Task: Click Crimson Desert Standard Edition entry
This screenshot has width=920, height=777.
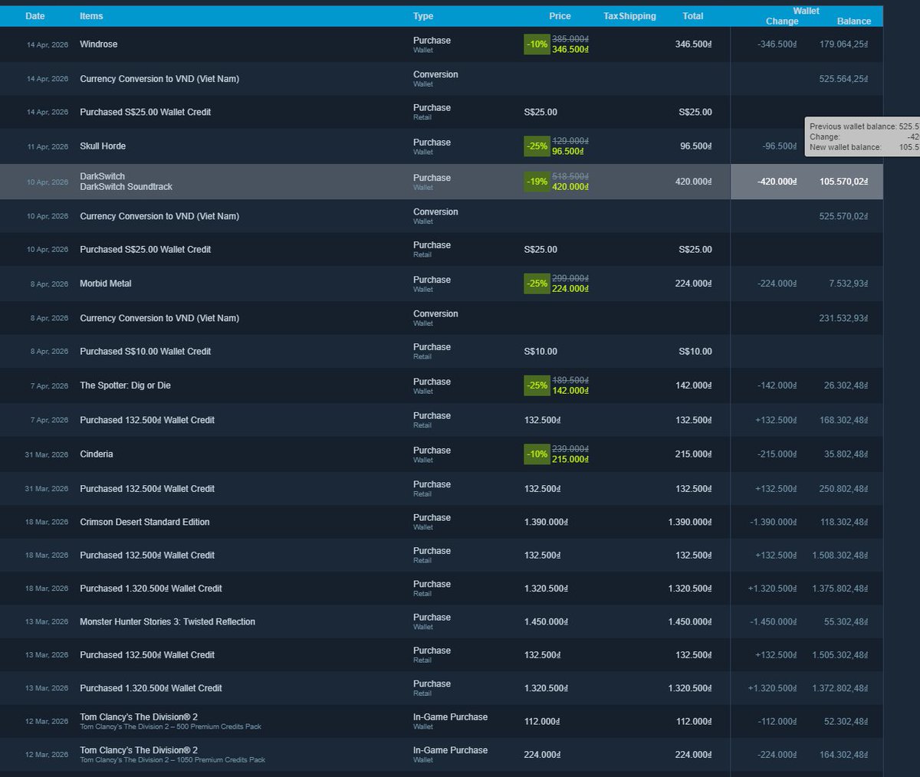Action: 442,522
